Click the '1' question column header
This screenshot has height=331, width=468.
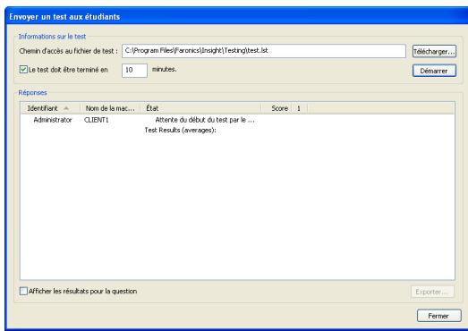pyautogui.click(x=299, y=108)
